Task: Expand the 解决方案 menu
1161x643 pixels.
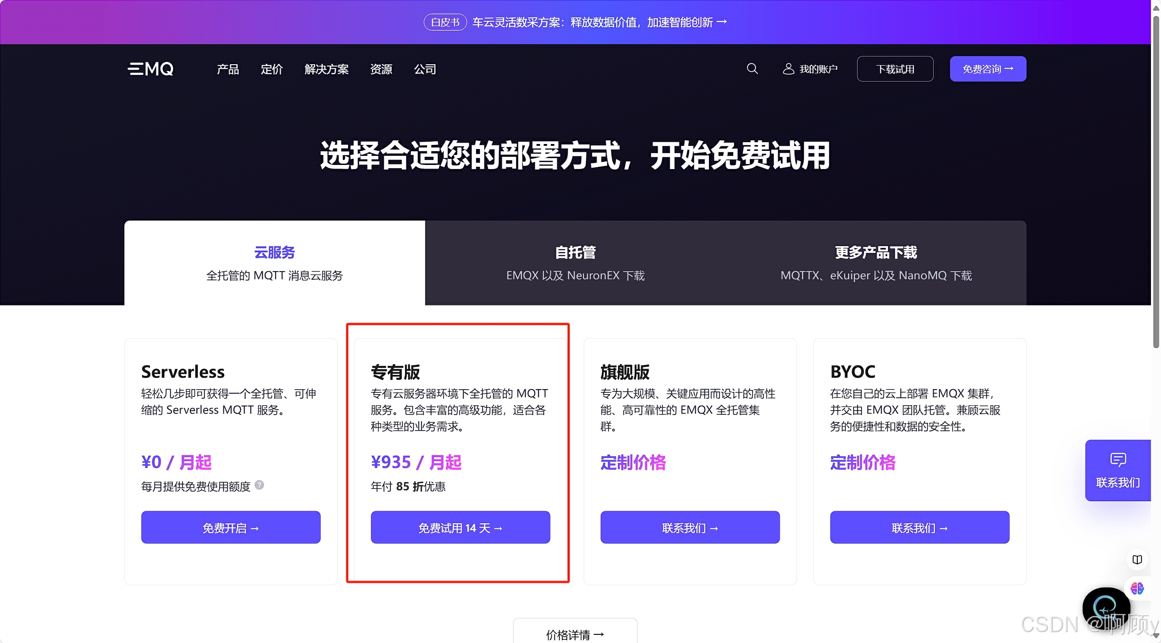Action: [x=326, y=69]
